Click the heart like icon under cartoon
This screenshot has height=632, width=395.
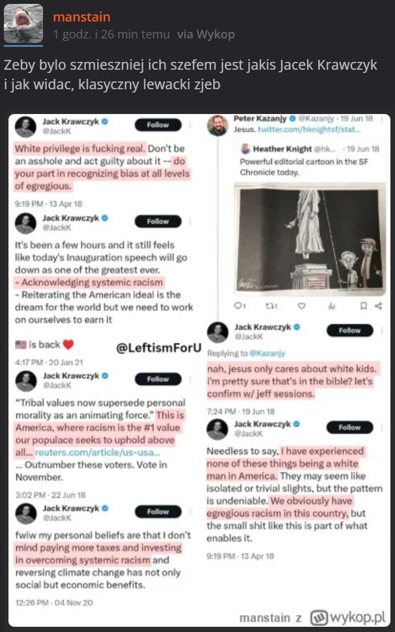click(302, 306)
